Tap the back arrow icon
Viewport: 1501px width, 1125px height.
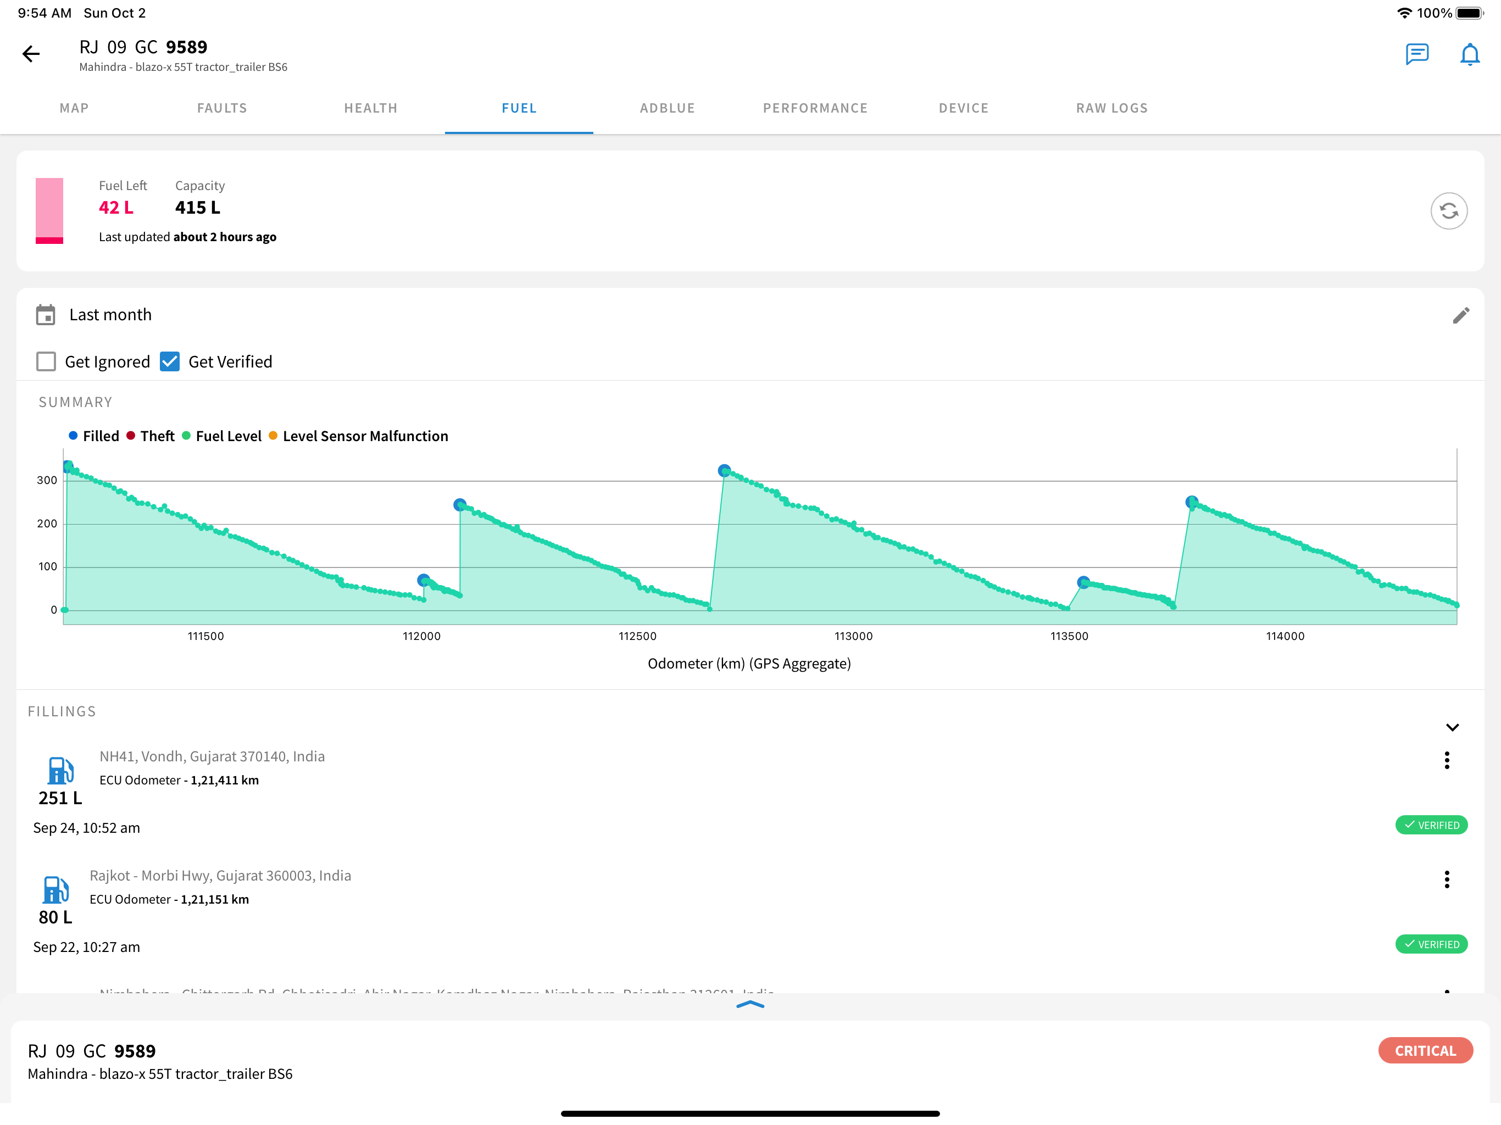(x=31, y=54)
